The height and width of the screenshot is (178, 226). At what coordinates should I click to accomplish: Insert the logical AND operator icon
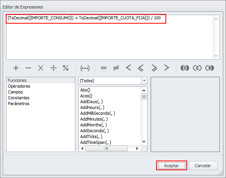pyautogui.click(x=185, y=68)
